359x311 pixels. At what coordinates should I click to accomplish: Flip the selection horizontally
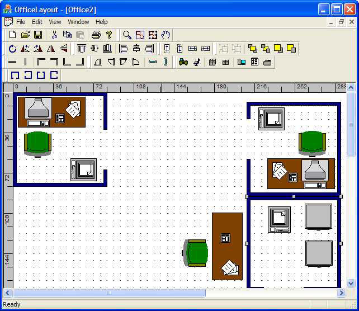point(51,49)
